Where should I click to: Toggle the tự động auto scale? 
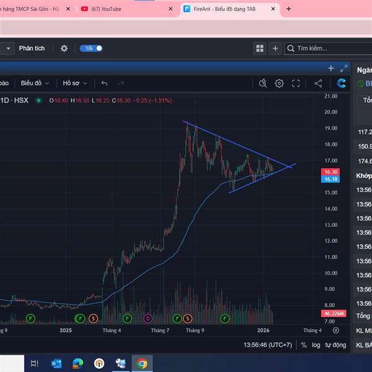tap(335, 345)
